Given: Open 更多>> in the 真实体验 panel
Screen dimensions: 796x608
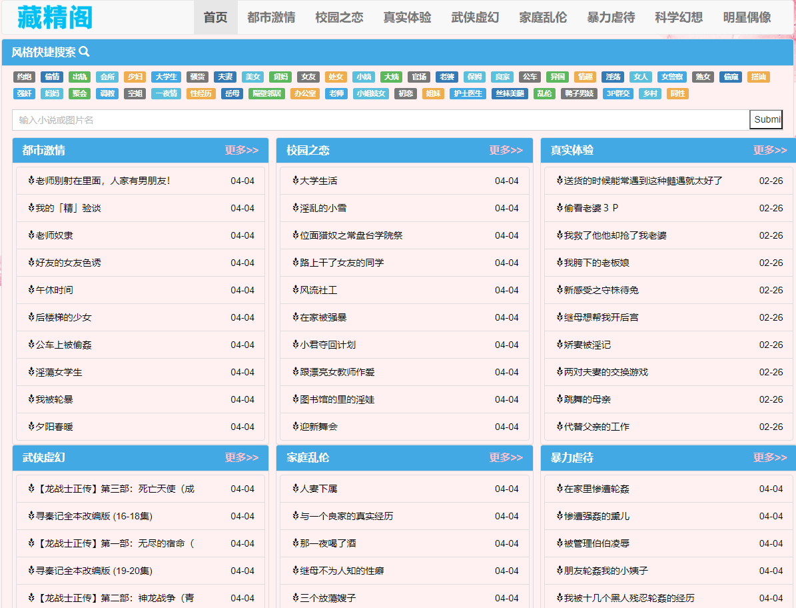Looking at the screenshot, I should click(x=770, y=150).
